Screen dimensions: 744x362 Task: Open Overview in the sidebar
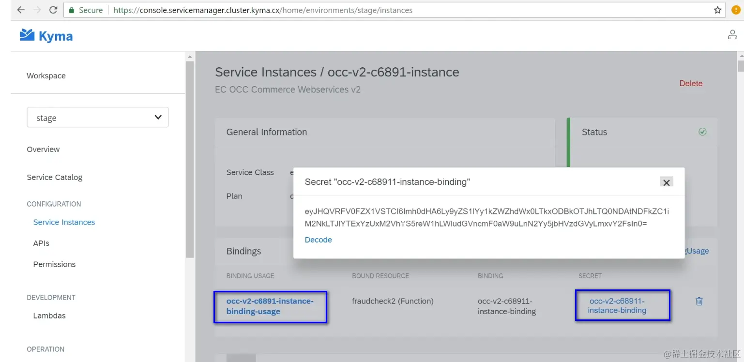click(x=43, y=150)
